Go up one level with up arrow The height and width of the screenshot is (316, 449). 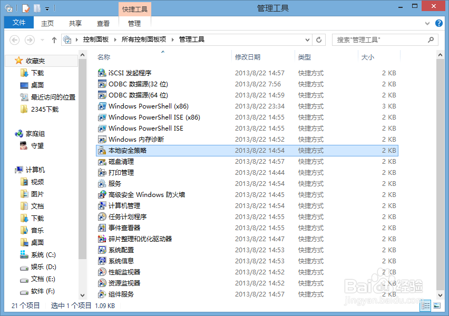tap(54, 40)
